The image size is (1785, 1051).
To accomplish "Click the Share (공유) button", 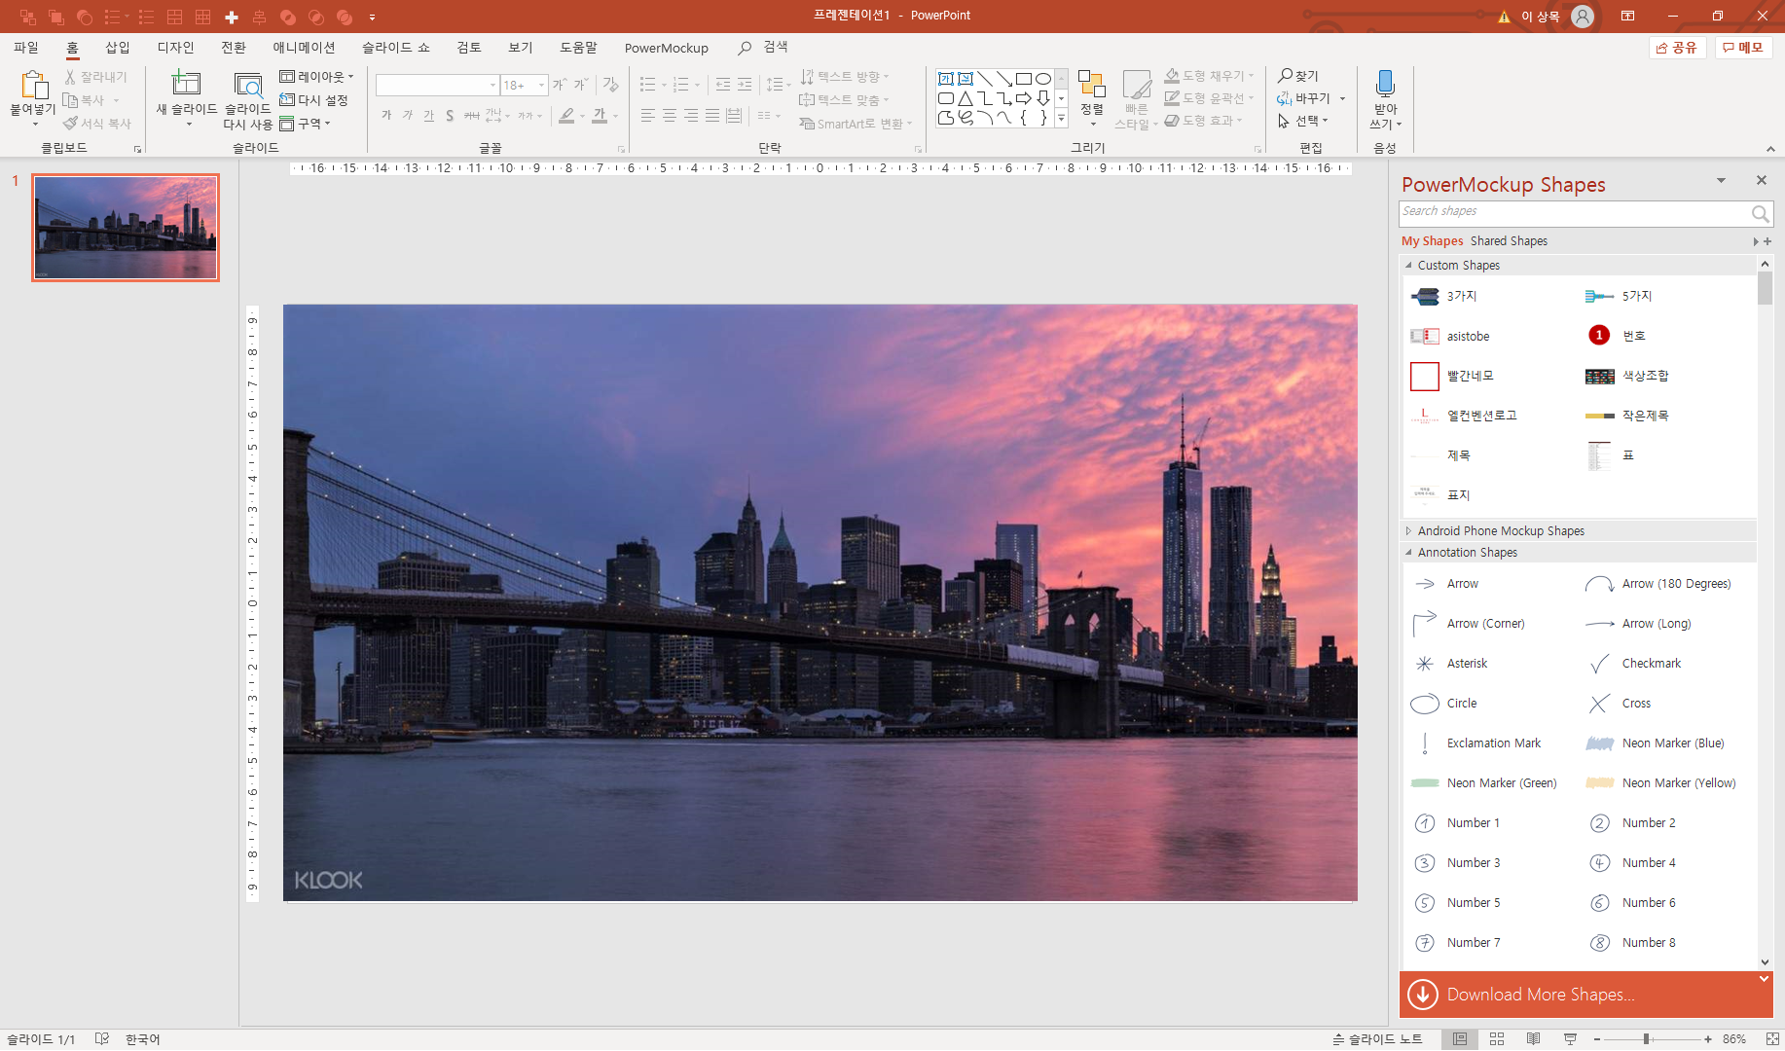I will pyautogui.click(x=1677, y=48).
